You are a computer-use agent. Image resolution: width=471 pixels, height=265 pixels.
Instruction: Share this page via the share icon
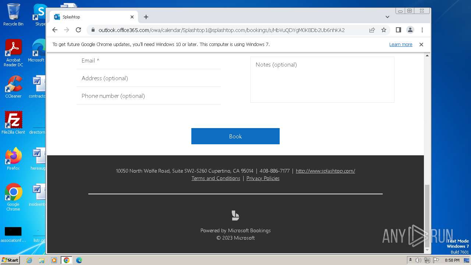372,30
